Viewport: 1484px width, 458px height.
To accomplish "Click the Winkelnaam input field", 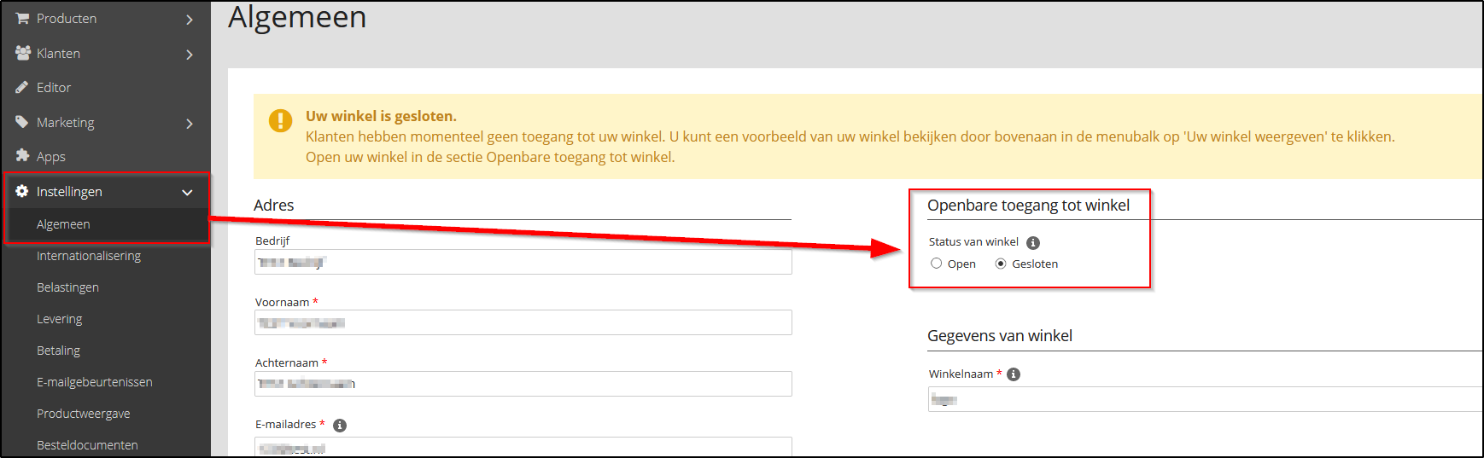I will tap(1205, 399).
